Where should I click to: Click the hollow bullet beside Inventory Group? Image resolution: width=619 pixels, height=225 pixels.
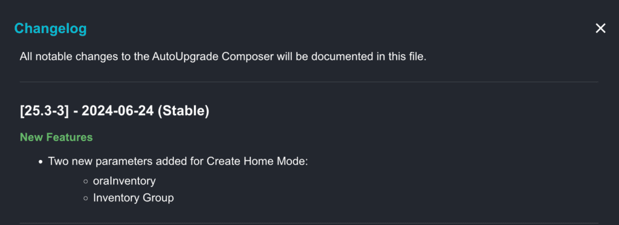pyautogui.click(x=86, y=198)
